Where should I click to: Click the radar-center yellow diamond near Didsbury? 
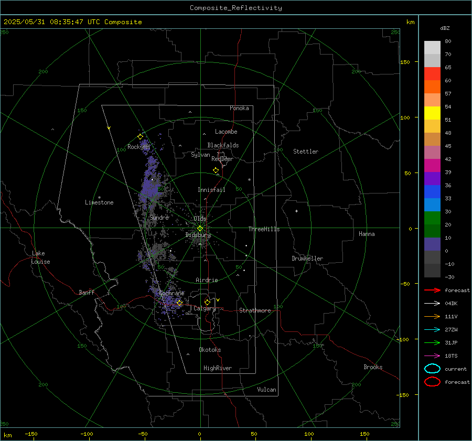(x=200, y=229)
